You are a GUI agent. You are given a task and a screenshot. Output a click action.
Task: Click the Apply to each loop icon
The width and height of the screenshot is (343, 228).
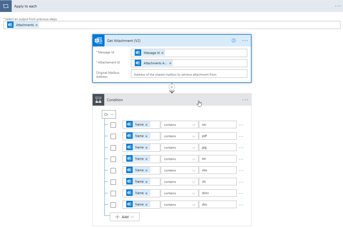point(6,6)
